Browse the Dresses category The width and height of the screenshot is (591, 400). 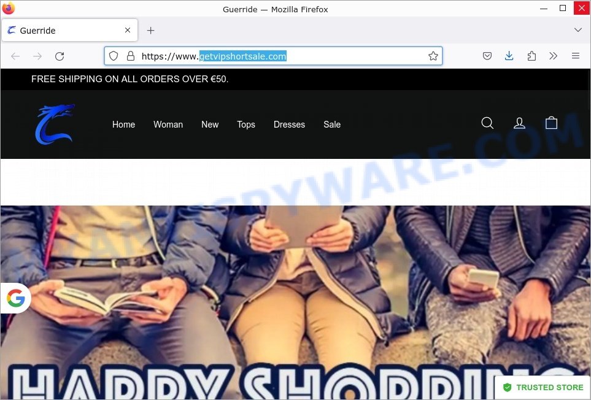(x=290, y=125)
